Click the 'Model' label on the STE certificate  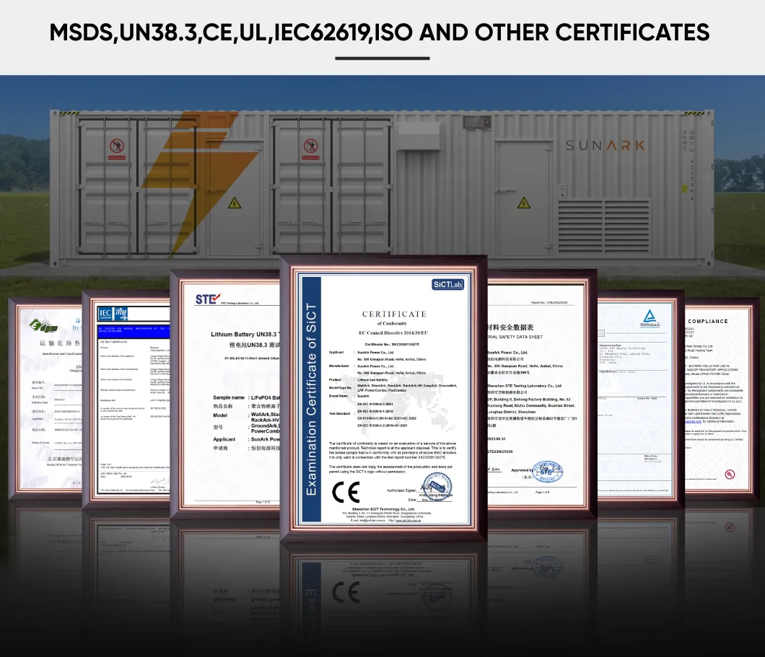[220, 415]
